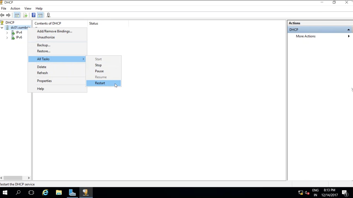Click the muted volume tray icon
The image size is (353, 198).
[307, 193]
